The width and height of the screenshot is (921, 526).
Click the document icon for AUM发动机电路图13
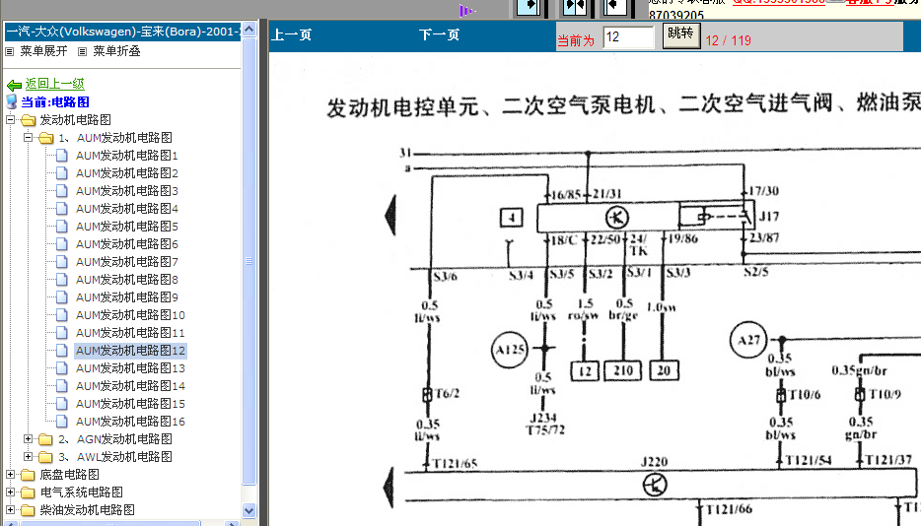62,368
